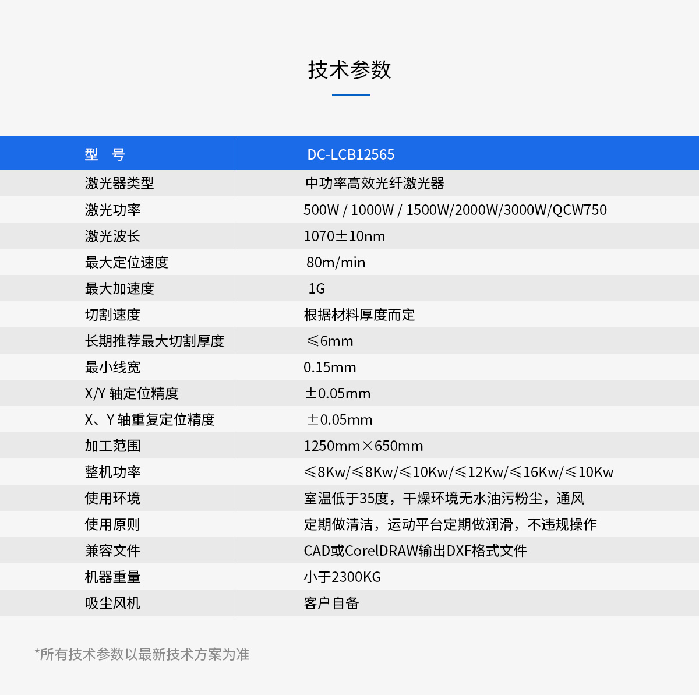Click the 型号 header cell
699x695 pixels.
tap(105, 154)
